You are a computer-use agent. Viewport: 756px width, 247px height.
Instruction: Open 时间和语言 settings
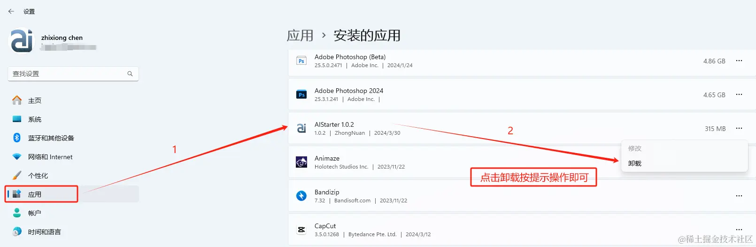pyautogui.click(x=73, y=232)
